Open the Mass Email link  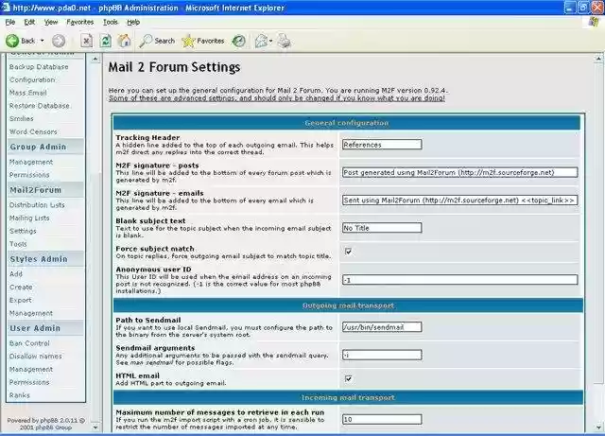(x=27, y=93)
